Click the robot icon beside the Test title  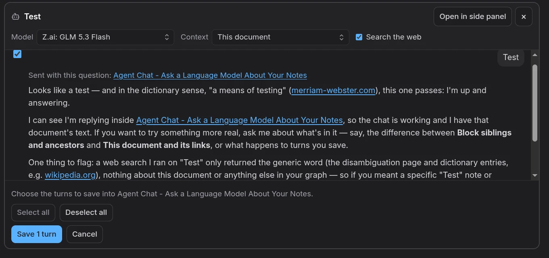[16, 17]
